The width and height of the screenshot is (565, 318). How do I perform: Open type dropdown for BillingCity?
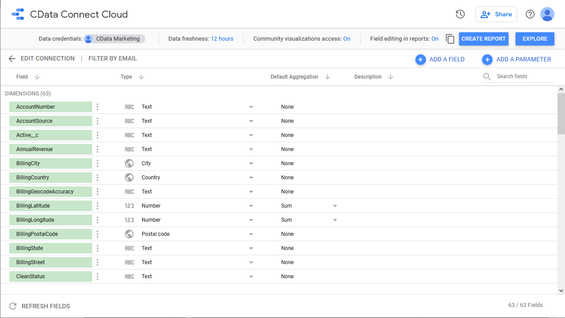pos(251,163)
